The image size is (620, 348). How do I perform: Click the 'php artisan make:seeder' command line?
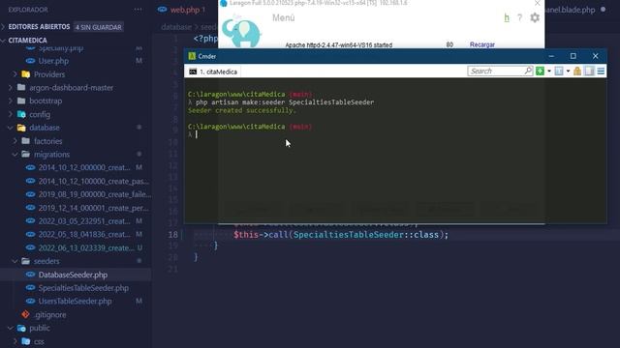coord(285,102)
